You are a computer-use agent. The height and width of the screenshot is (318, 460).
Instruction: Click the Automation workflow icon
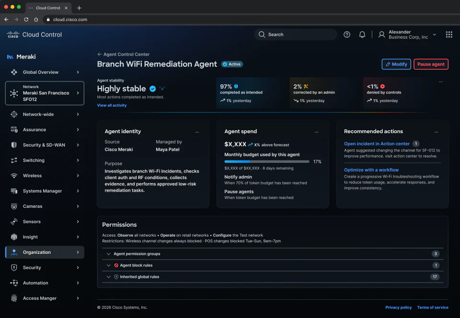[14, 283]
